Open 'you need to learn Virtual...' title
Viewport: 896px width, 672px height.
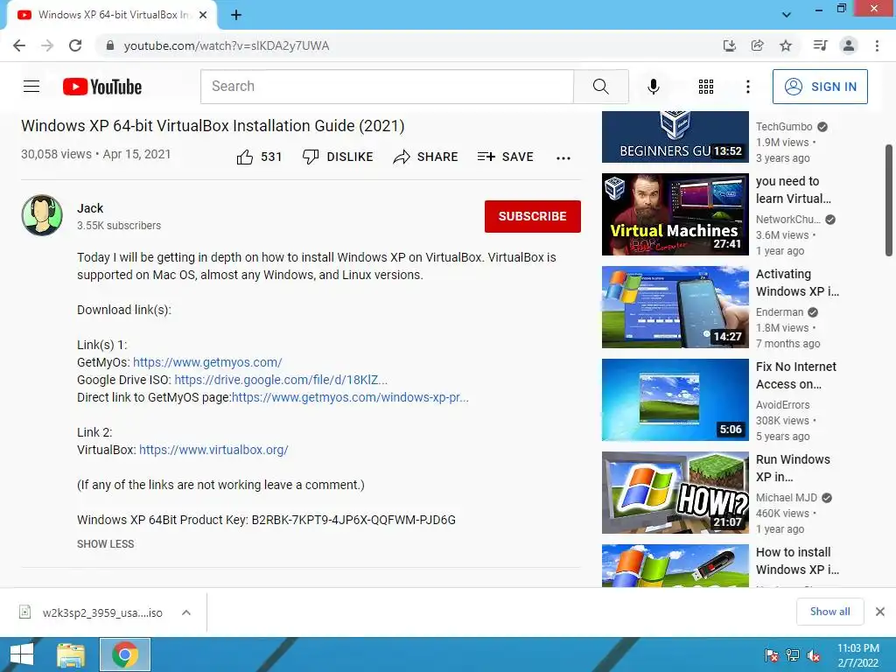click(793, 190)
